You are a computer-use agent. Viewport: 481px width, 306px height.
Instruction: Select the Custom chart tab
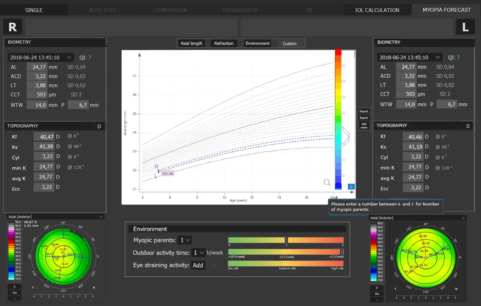290,43
